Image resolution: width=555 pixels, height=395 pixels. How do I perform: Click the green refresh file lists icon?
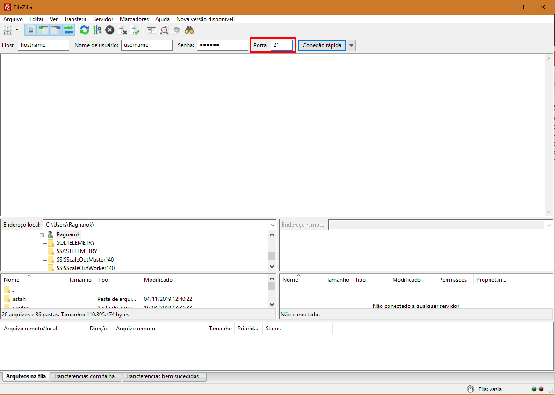[x=84, y=30]
